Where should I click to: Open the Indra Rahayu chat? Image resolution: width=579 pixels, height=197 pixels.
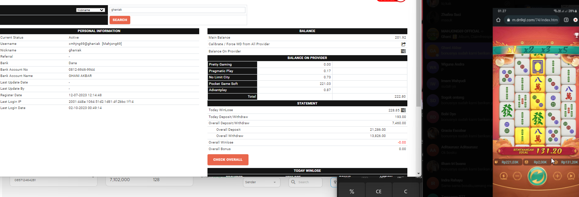[458, 183]
